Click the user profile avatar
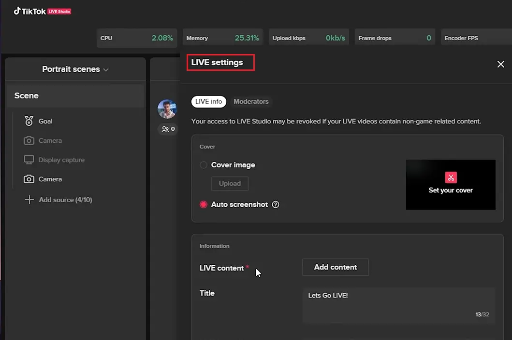 click(x=167, y=109)
